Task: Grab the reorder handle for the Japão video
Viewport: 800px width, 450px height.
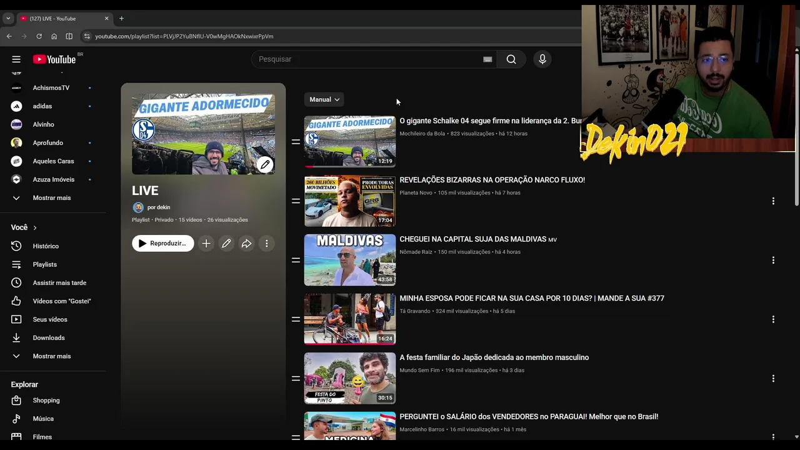Action: [x=296, y=379]
